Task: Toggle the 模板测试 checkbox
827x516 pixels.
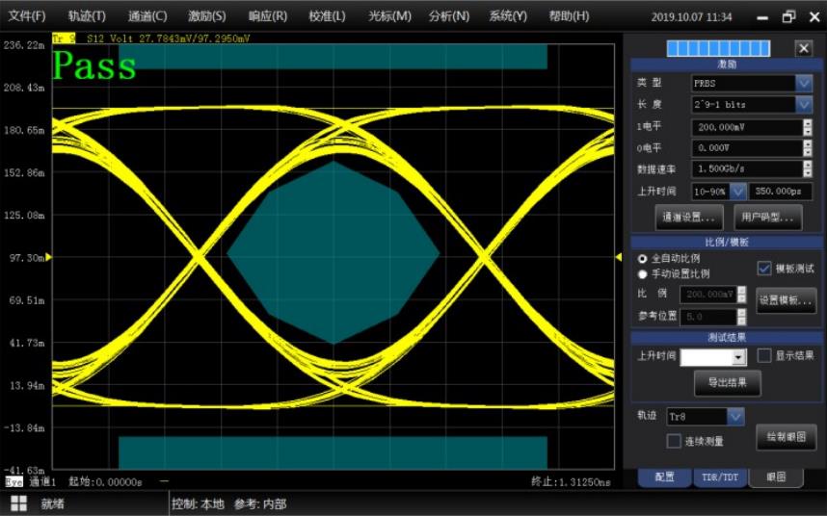Action: [x=764, y=269]
